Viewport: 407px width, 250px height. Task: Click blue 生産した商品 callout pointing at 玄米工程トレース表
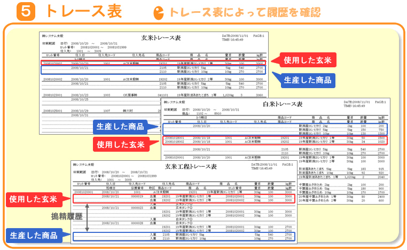[x=34, y=236]
